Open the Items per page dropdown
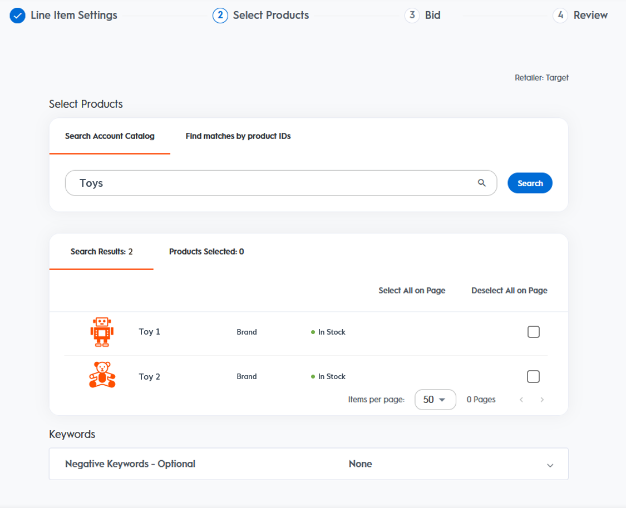The image size is (626, 508). (x=435, y=400)
